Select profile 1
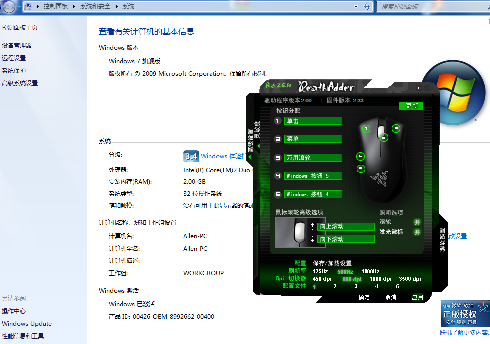The height and width of the screenshot is (344, 490). coord(314,287)
